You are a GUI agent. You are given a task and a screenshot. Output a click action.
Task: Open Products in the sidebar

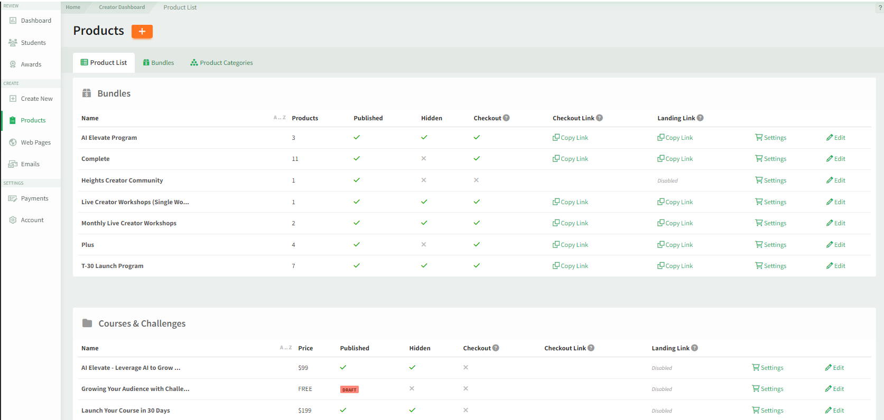point(27,120)
